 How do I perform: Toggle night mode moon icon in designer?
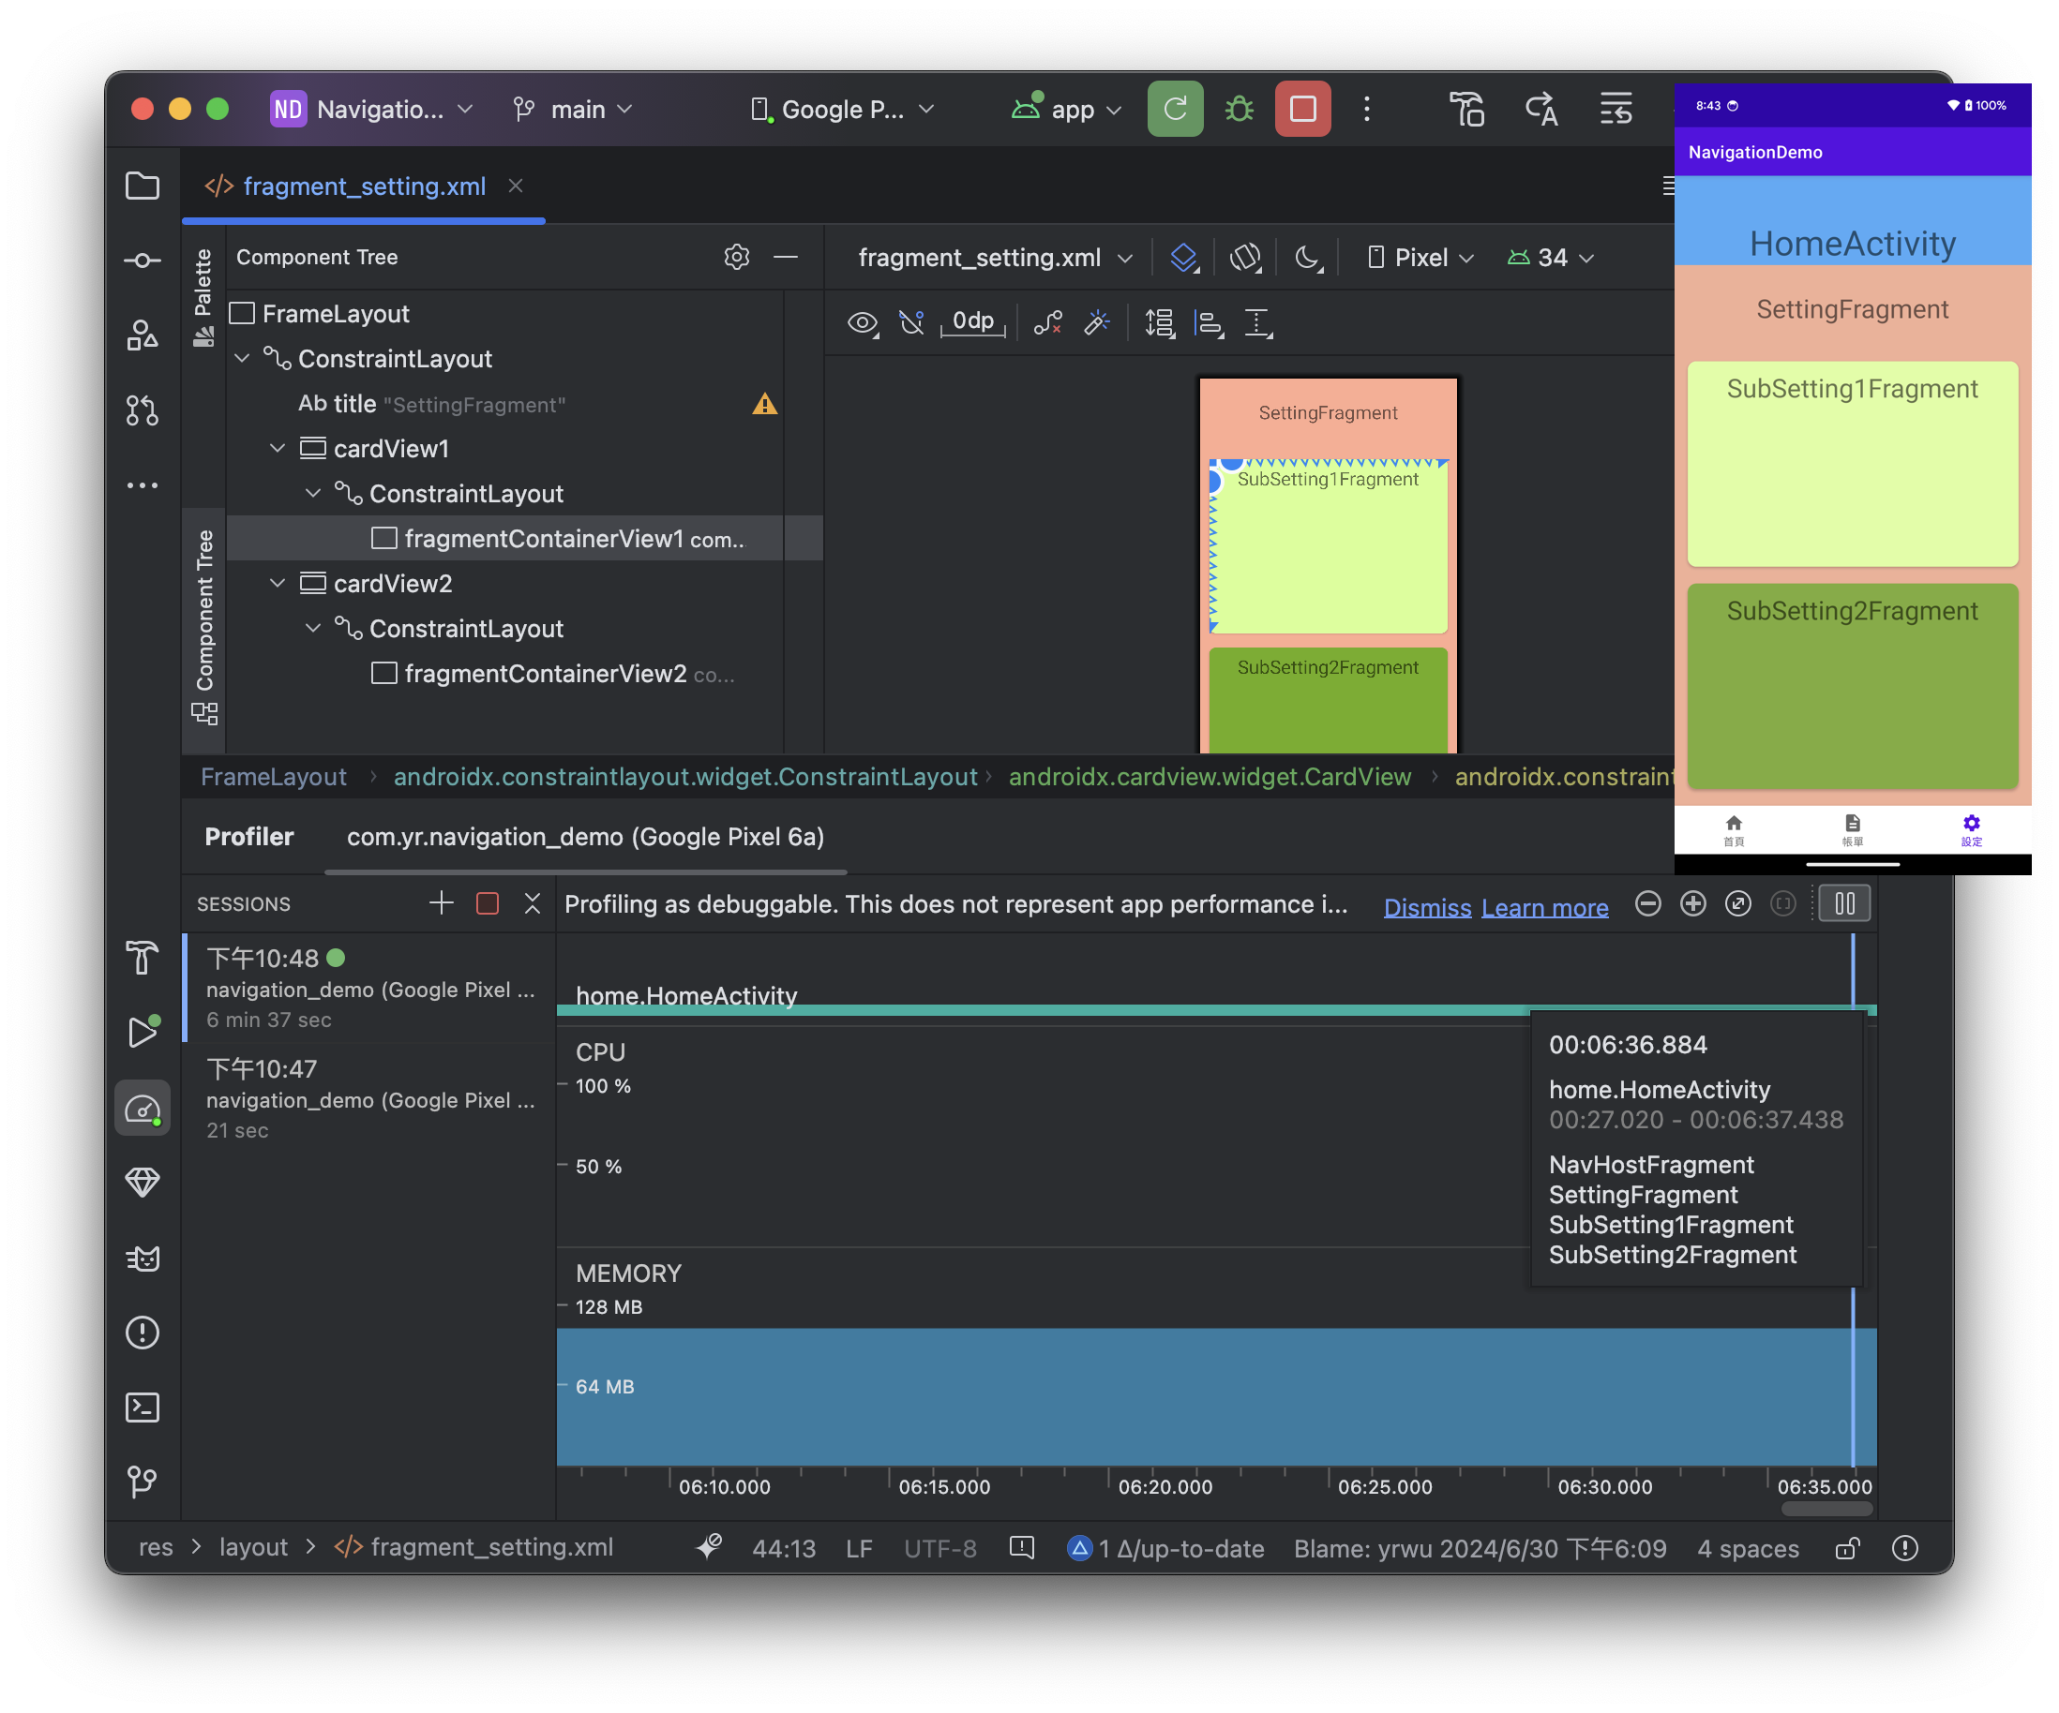tap(1308, 258)
